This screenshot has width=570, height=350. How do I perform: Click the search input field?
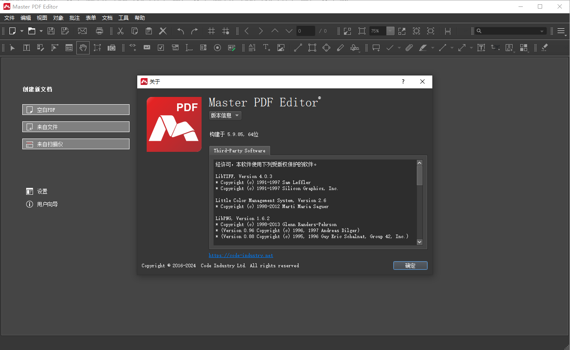[x=510, y=31]
